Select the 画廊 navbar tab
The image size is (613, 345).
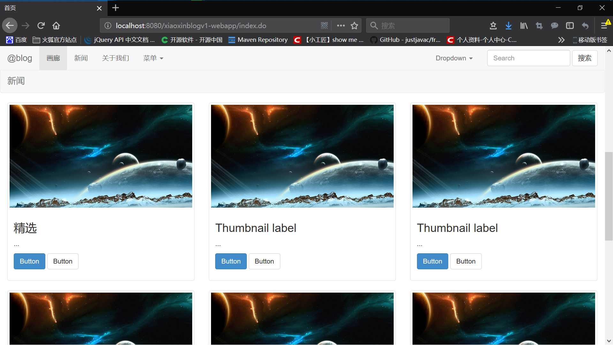coord(53,58)
